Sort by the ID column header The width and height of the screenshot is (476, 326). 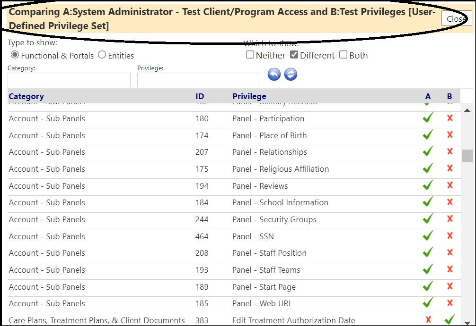tap(200, 96)
